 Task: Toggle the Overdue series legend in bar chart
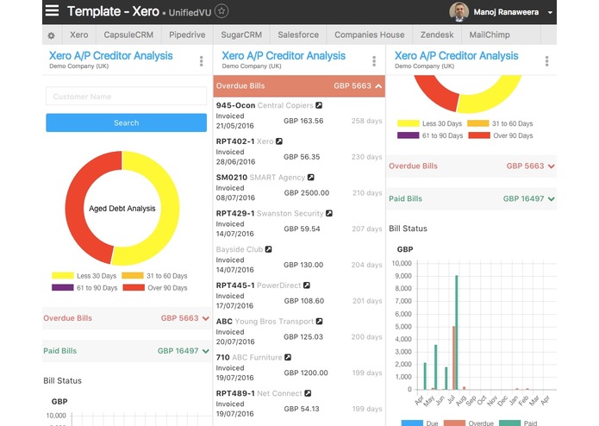469,423
